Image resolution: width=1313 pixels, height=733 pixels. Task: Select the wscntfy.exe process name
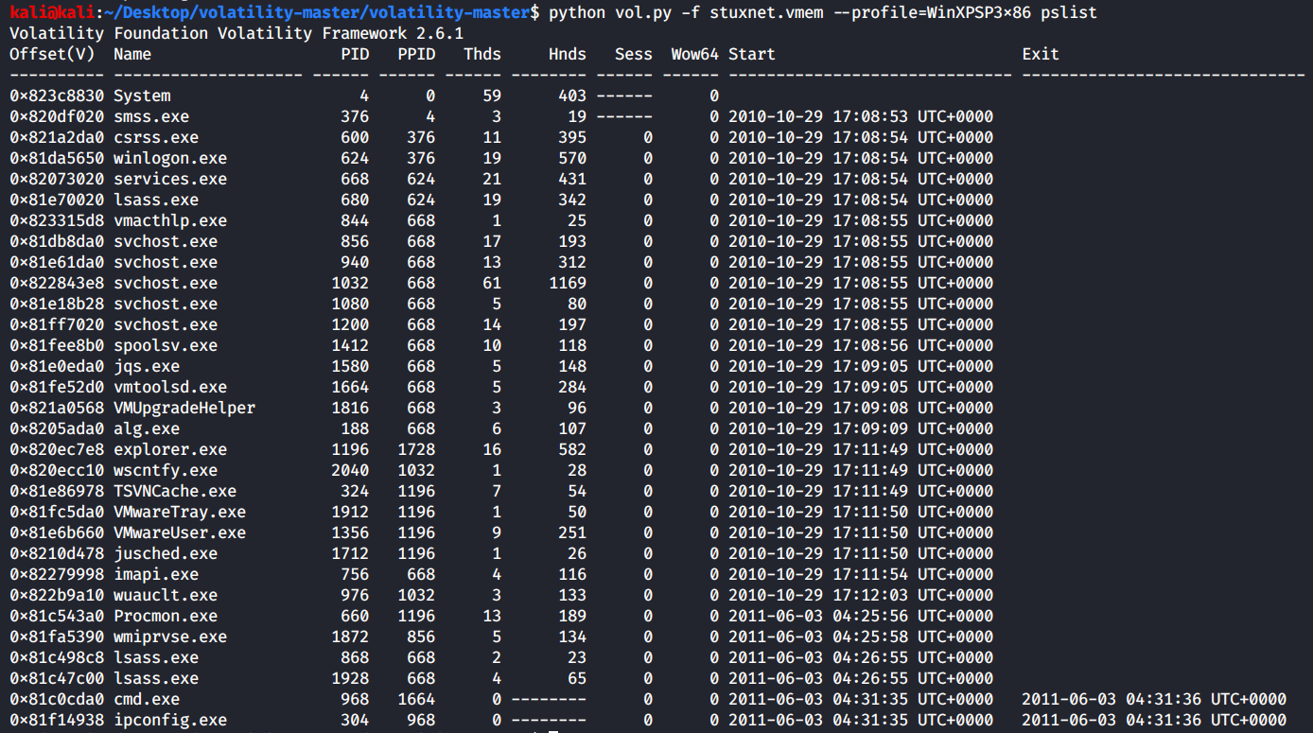(x=166, y=470)
